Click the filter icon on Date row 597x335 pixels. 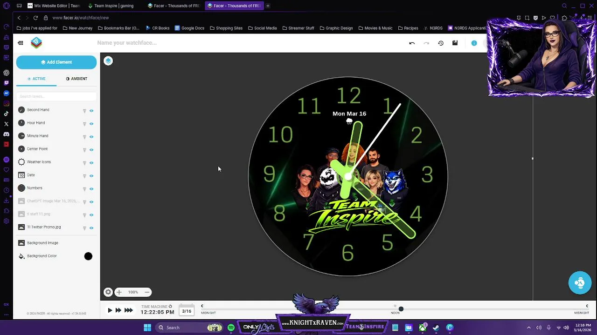(x=84, y=176)
